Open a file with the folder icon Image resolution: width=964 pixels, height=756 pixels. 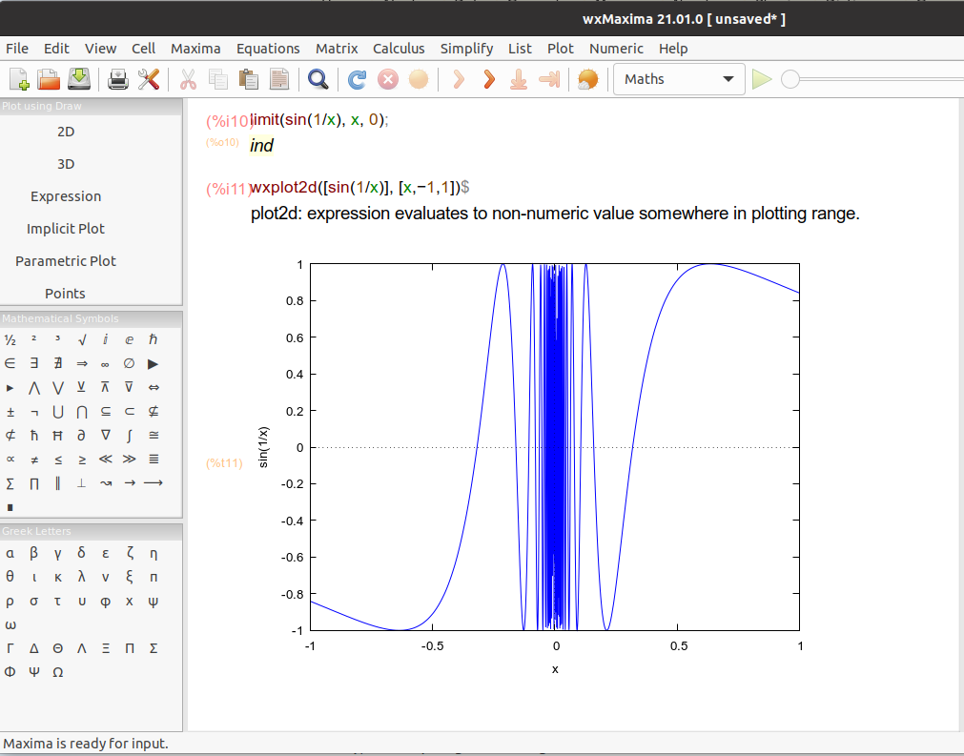coord(49,79)
